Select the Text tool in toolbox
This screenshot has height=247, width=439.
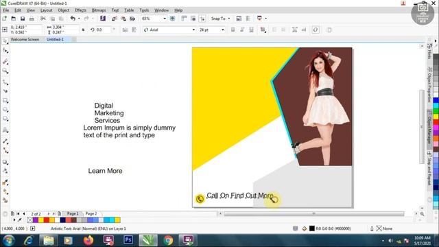(5, 130)
